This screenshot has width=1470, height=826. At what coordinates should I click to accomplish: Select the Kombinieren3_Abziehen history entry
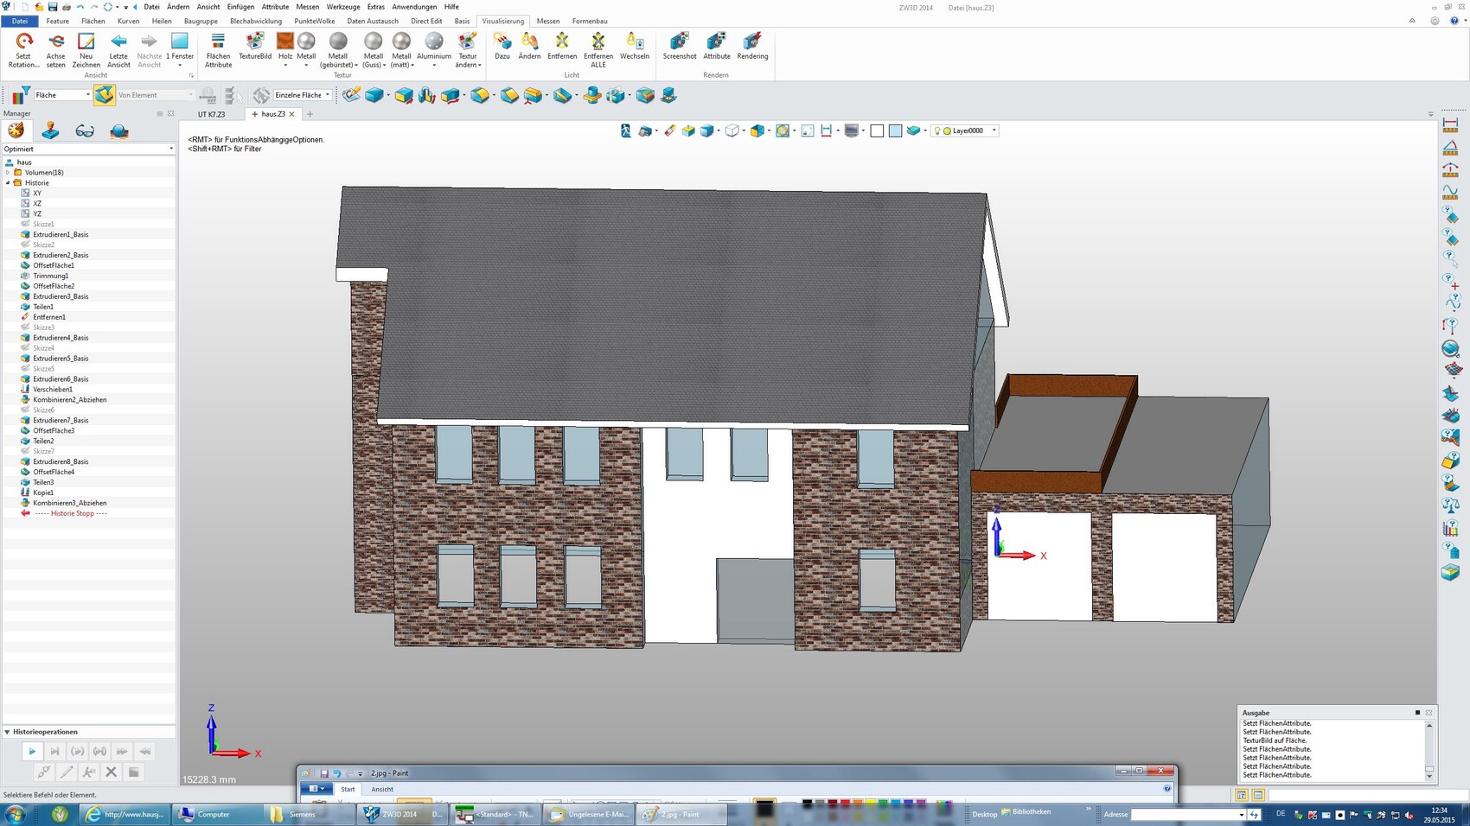[69, 502]
